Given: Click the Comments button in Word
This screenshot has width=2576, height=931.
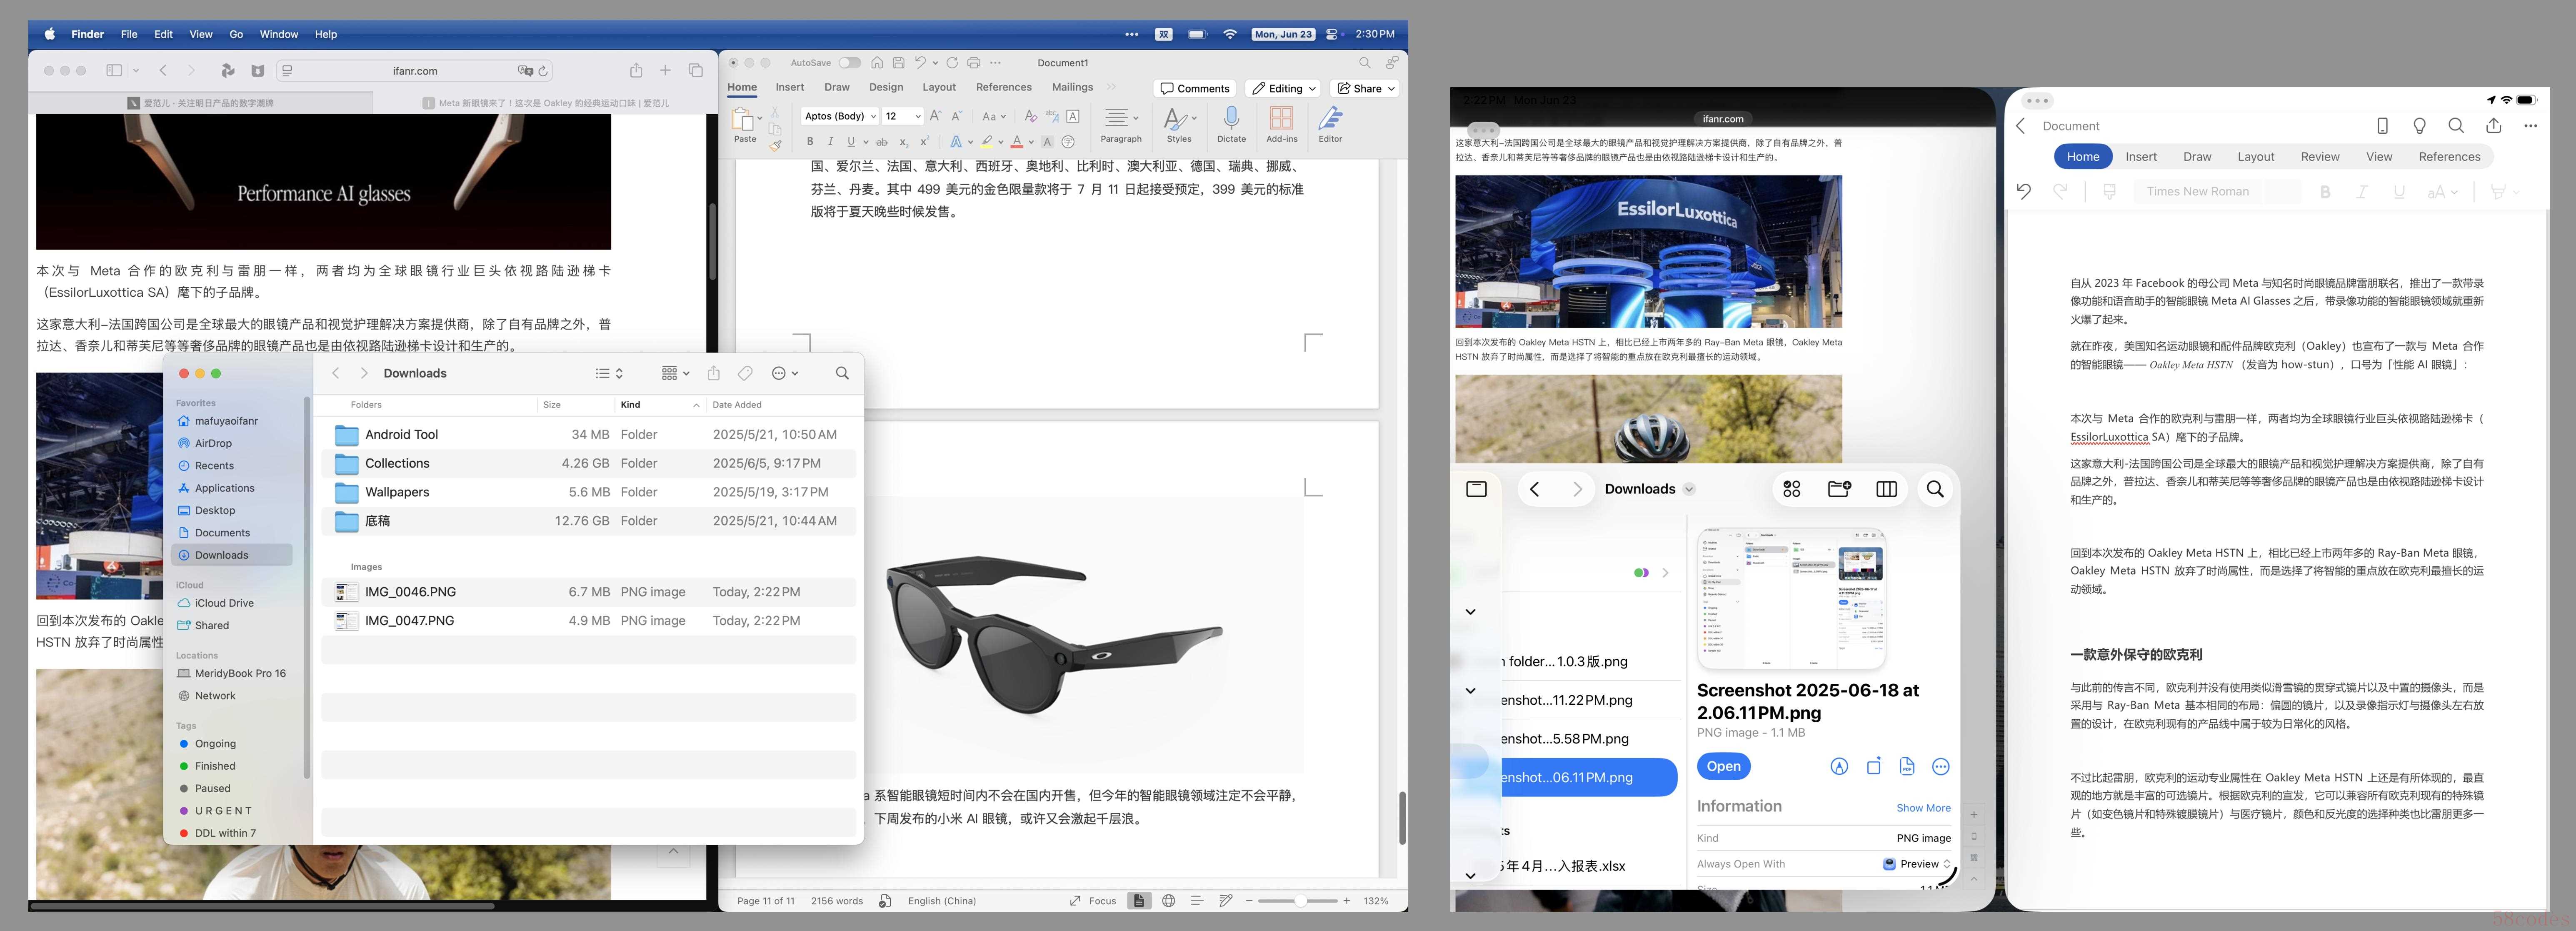Looking at the screenshot, I should pyautogui.click(x=1194, y=88).
